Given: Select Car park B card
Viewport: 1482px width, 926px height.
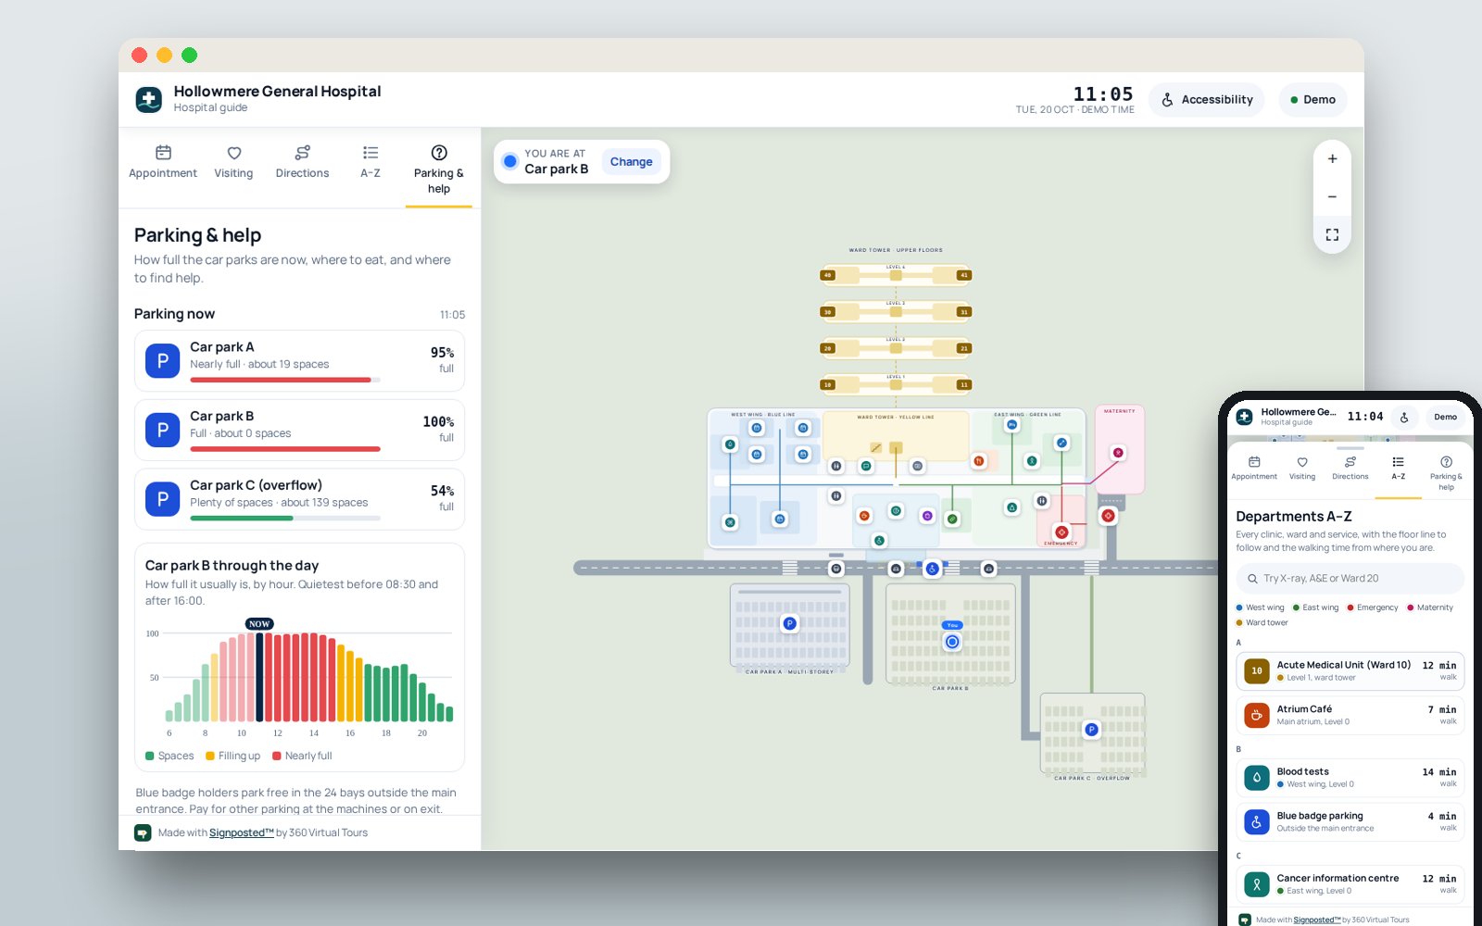Looking at the screenshot, I should [x=299, y=430].
